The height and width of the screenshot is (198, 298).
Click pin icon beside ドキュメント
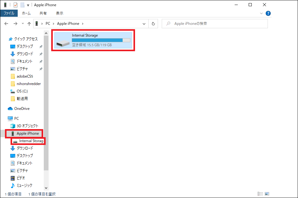[41, 61]
